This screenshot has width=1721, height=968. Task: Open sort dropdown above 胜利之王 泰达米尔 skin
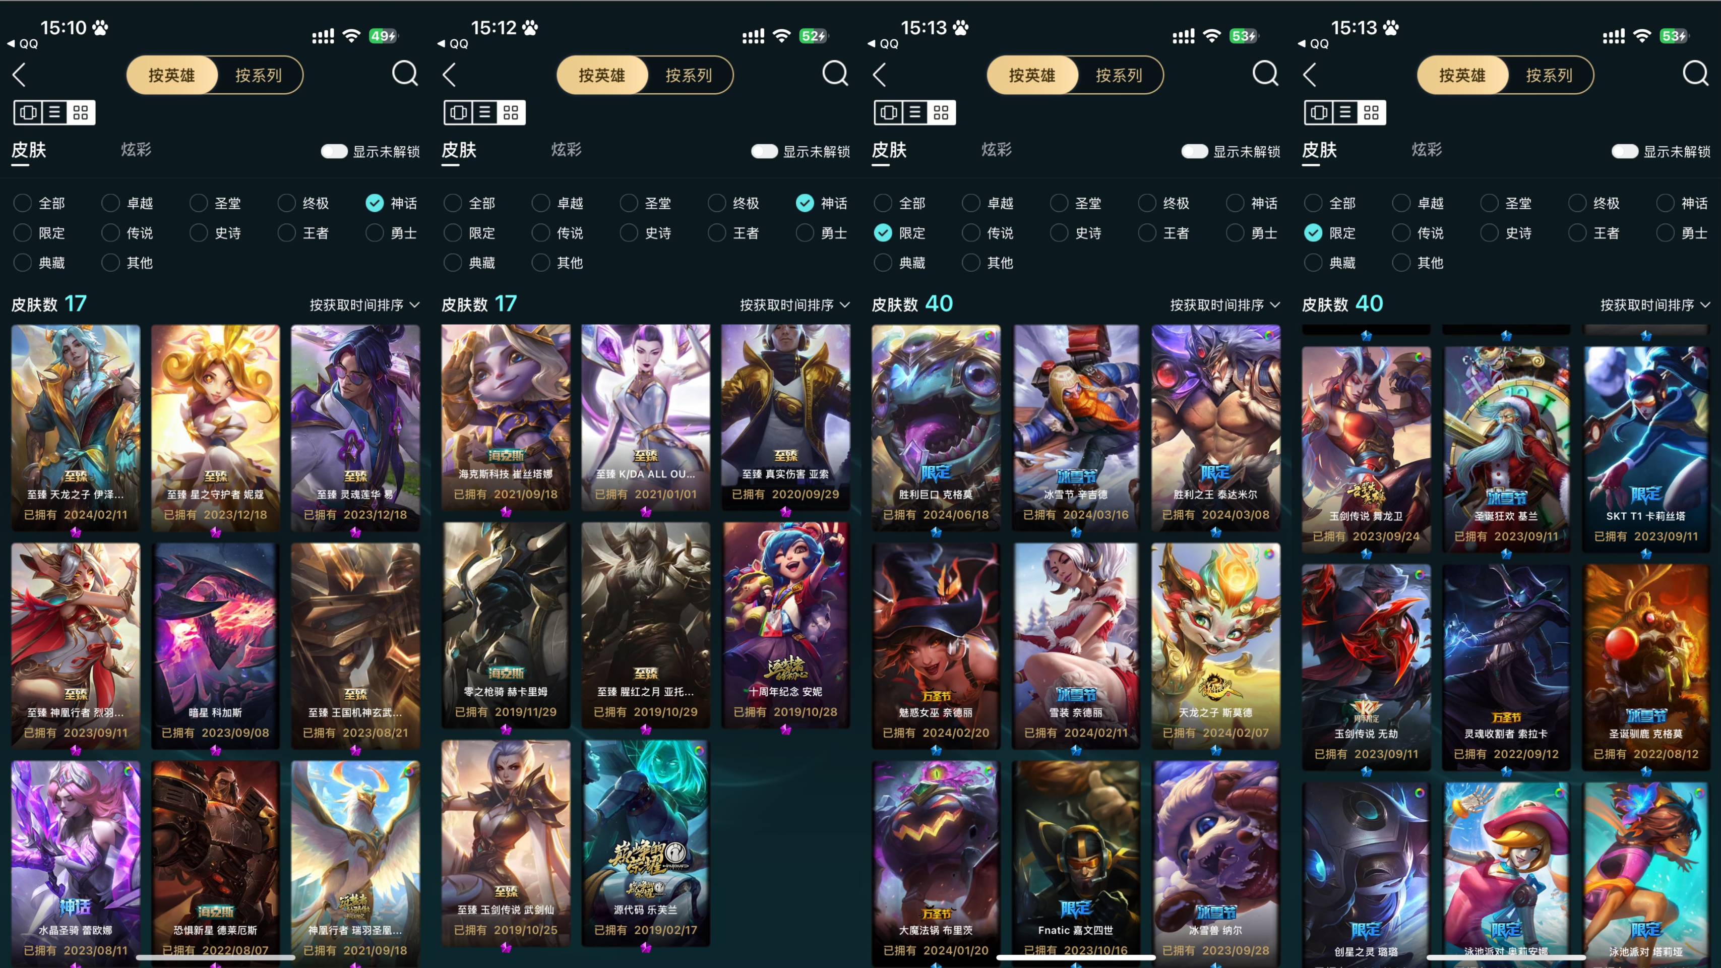[x=1225, y=306]
